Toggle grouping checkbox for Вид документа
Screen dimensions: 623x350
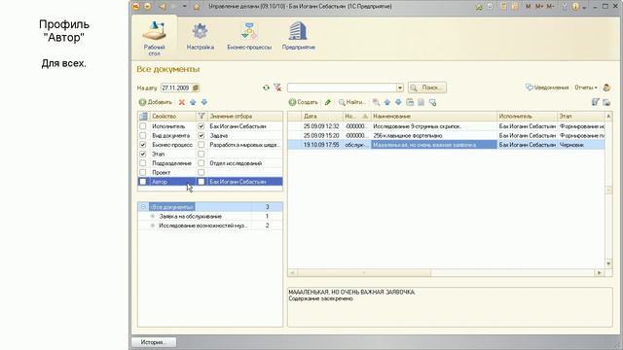[x=143, y=136]
